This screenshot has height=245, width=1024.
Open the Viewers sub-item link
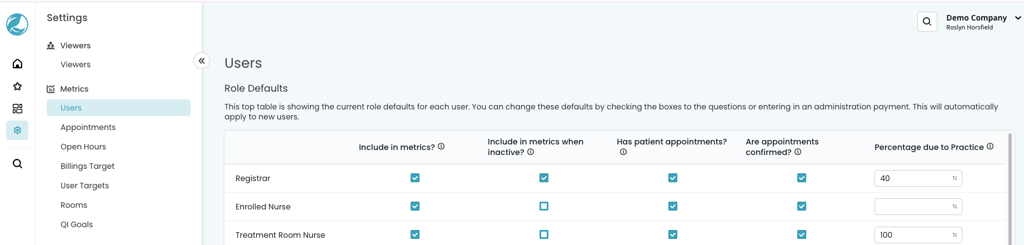click(76, 64)
